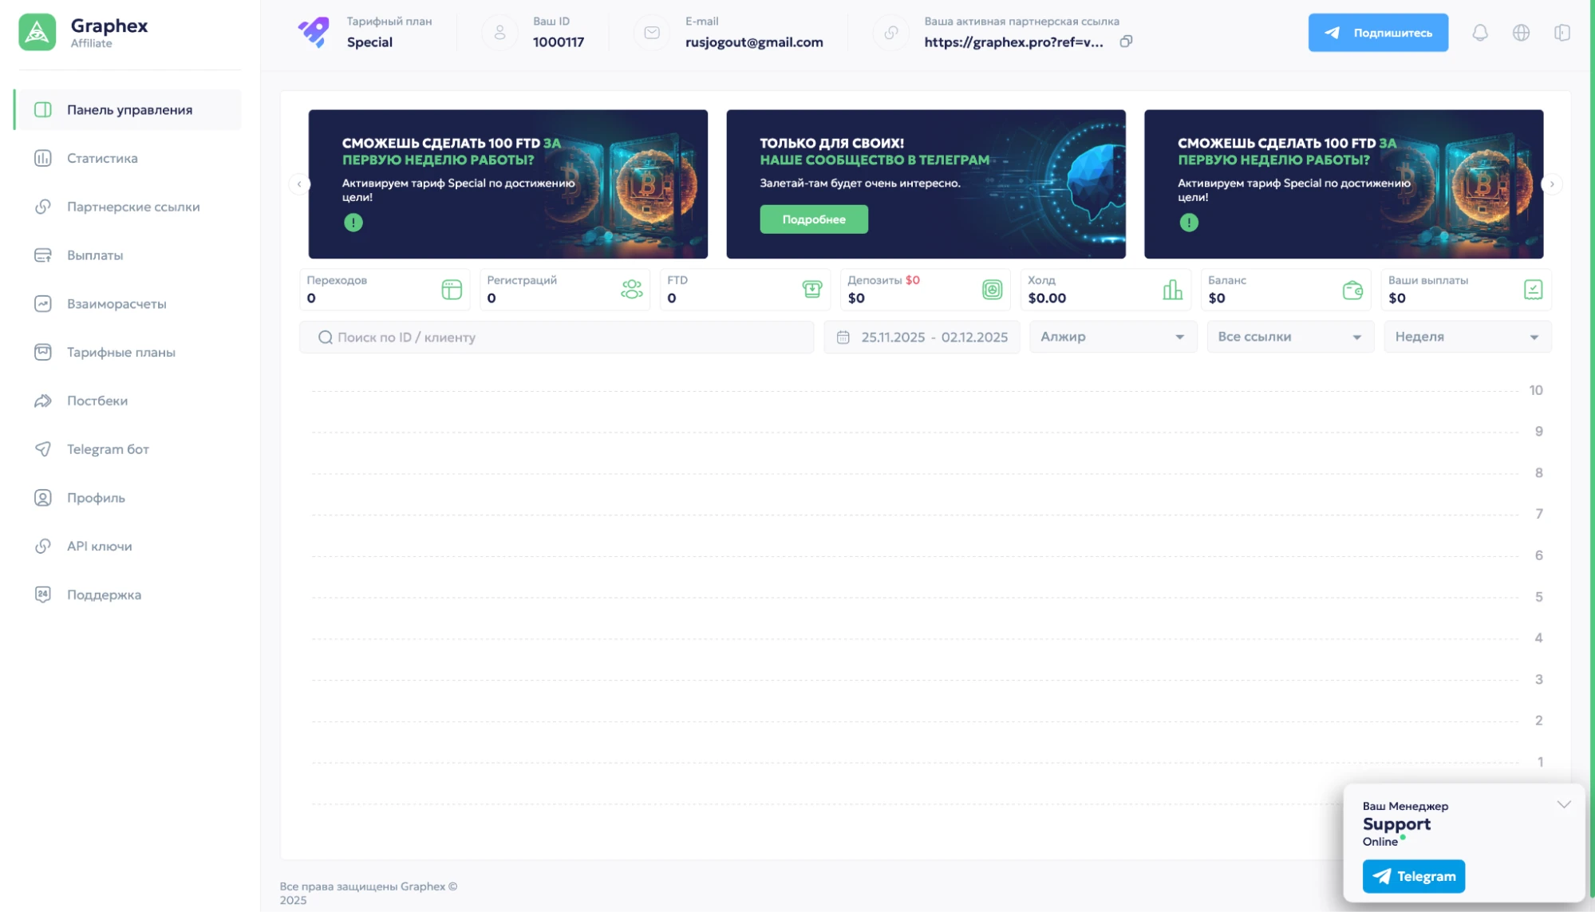The height and width of the screenshot is (912, 1595).
Task: Click the Баланс wallet icon
Action: point(1353,290)
